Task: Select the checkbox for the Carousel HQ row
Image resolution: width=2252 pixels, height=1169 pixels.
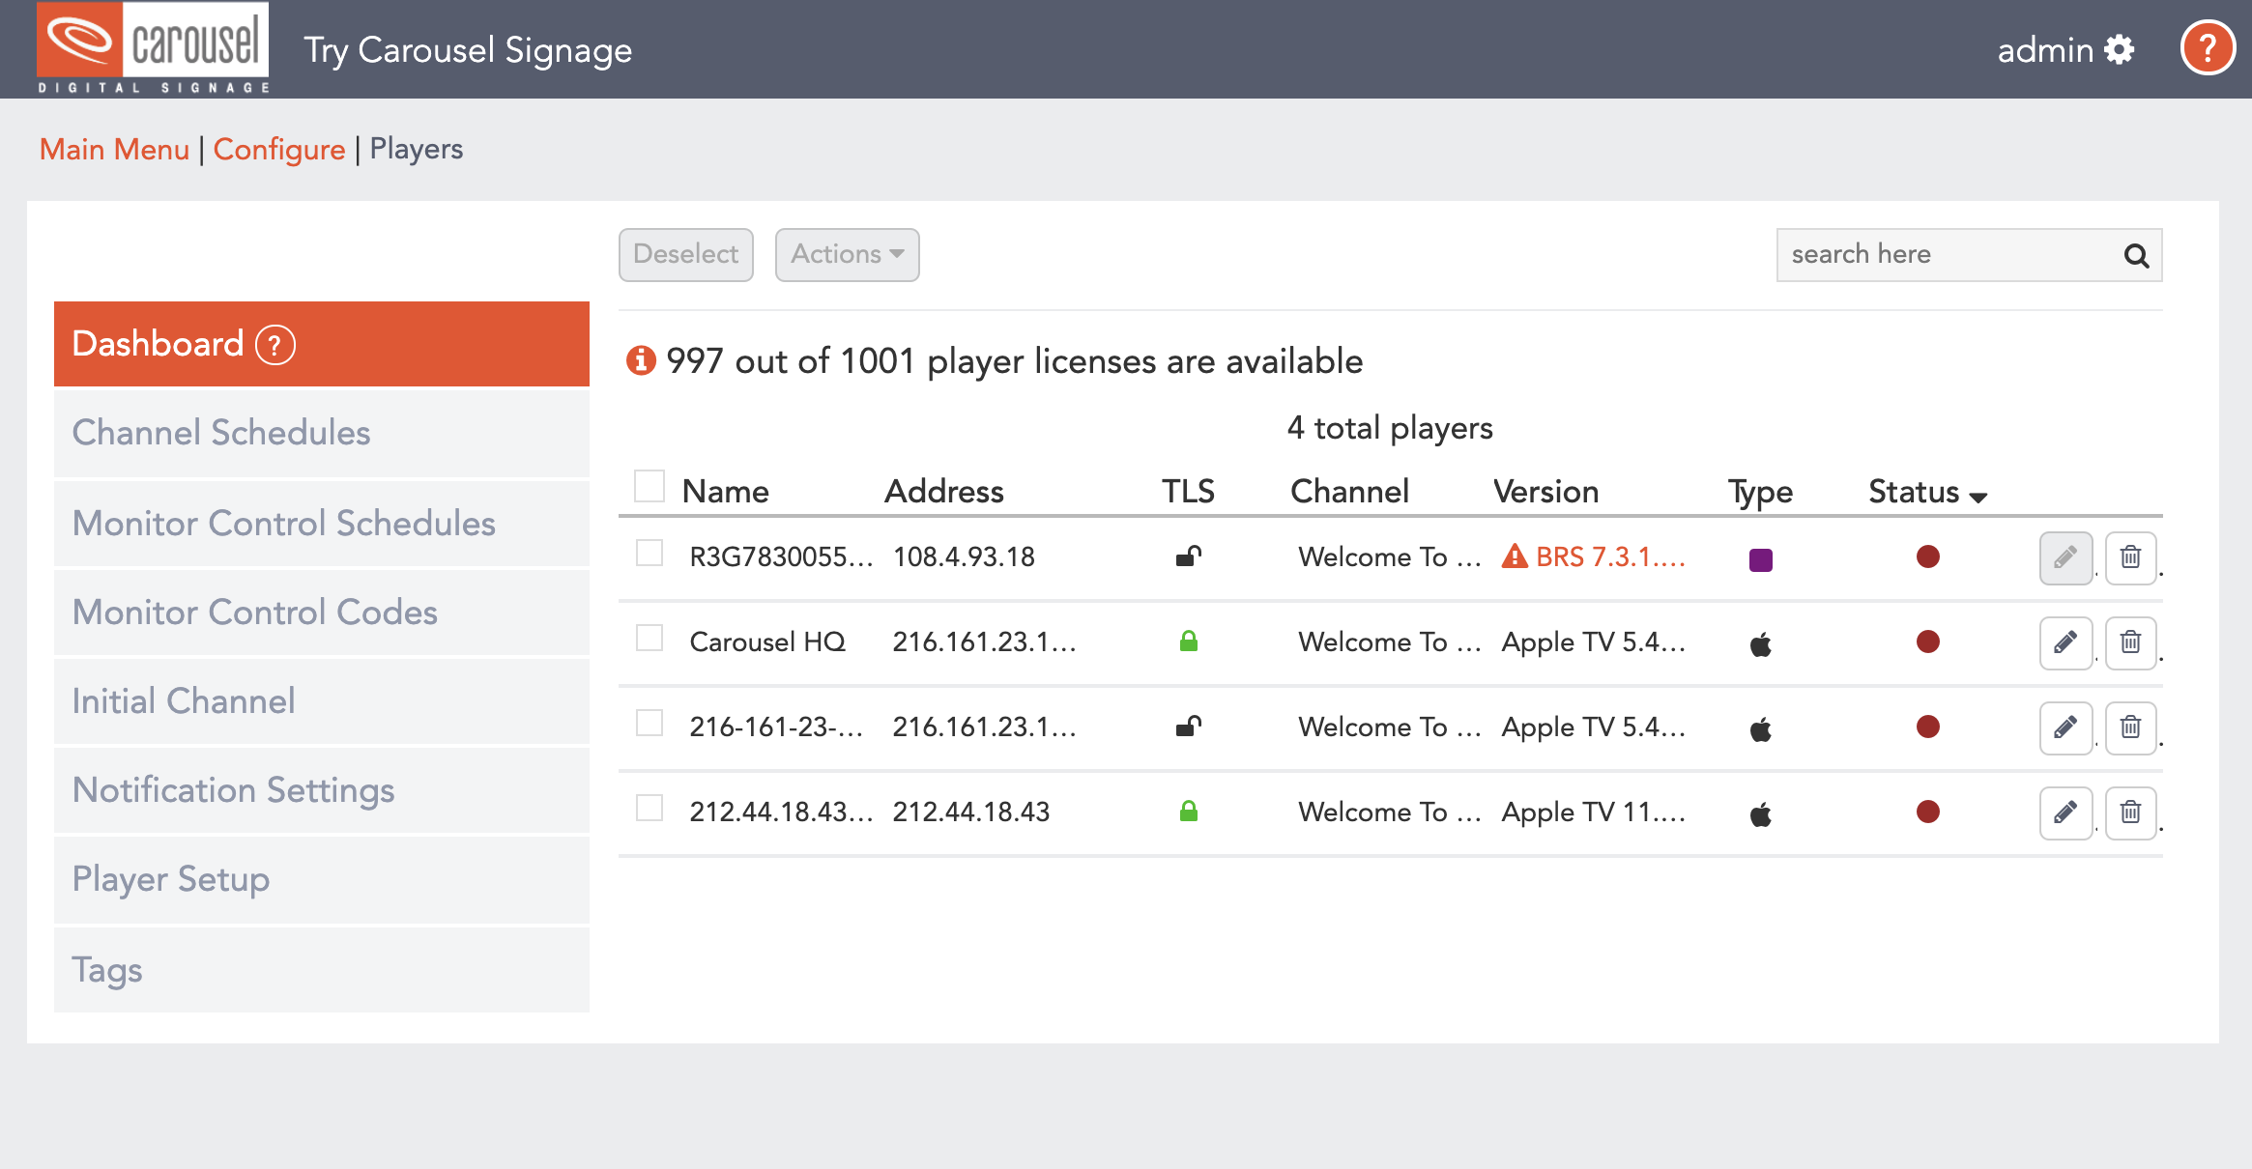Action: pyautogui.click(x=649, y=639)
